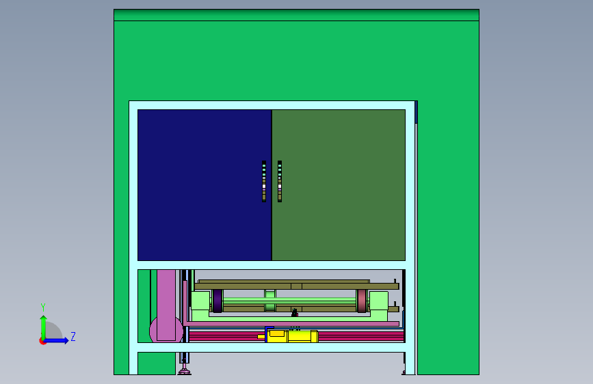593x384 pixels.
Task: Select the dark blue left door panel
Action: 205,185
